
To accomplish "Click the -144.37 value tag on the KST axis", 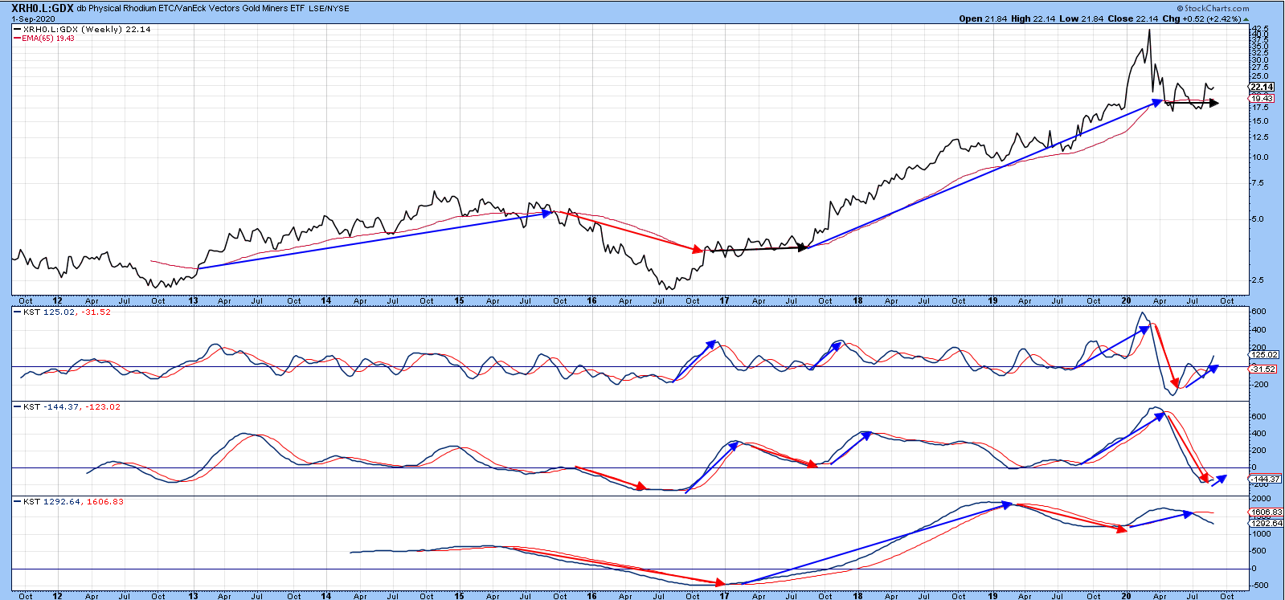I will 1265,479.
